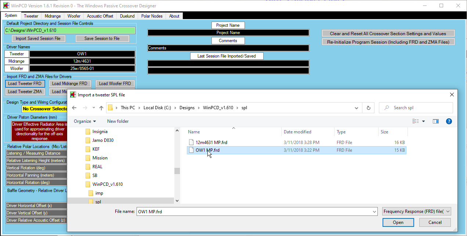467x236 pixels.
Task: Select the Insignia folder icon
Action: click(x=88, y=132)
